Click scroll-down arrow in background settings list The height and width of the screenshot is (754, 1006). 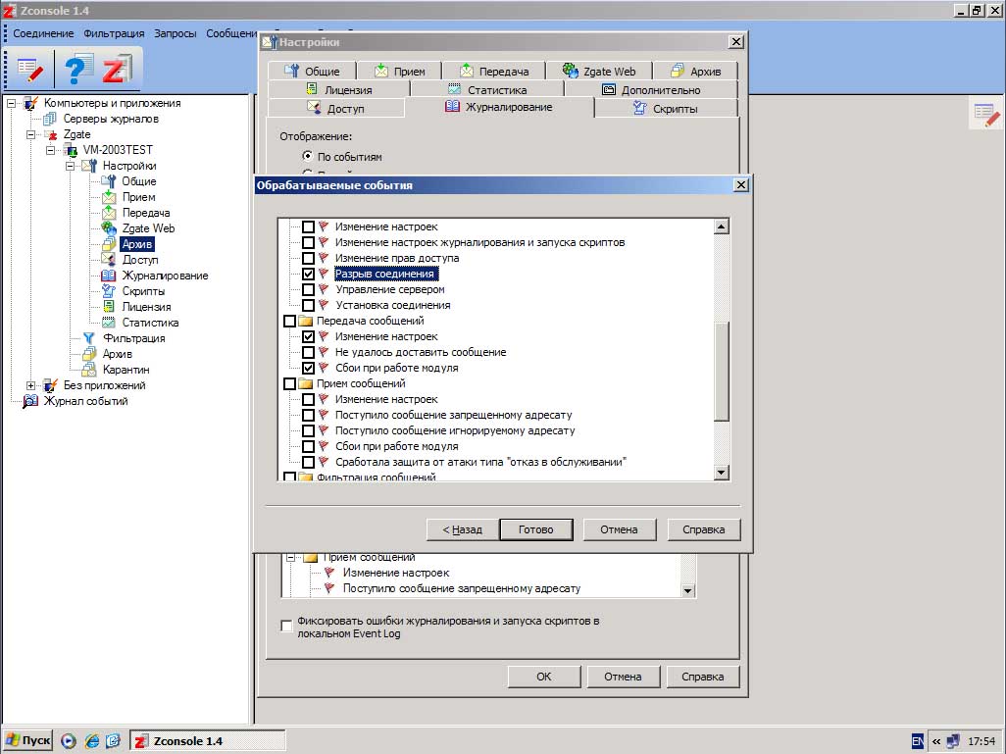pos(687,590)
